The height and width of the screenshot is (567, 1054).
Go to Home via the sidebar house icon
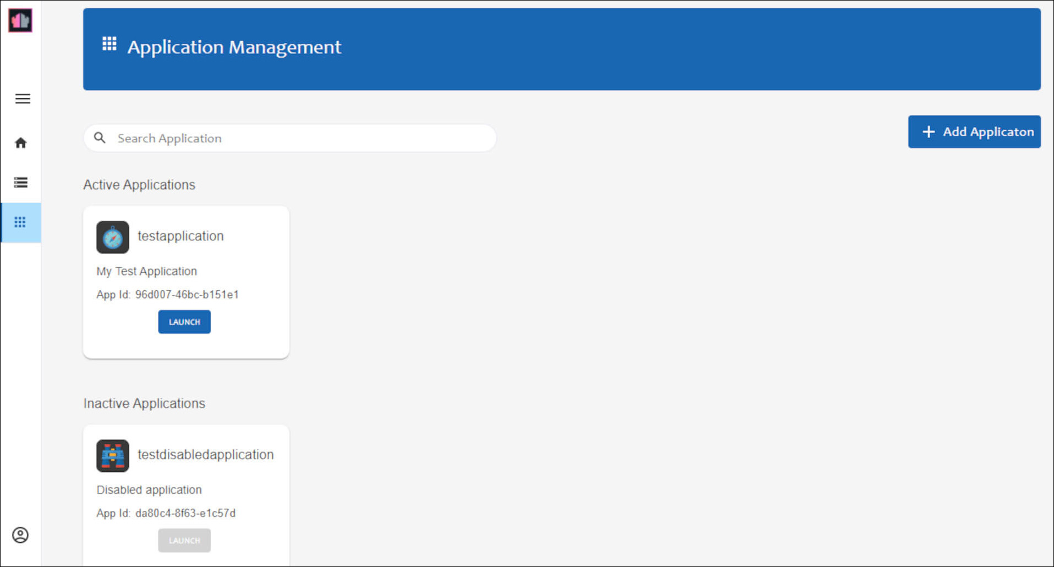[21, 143]
